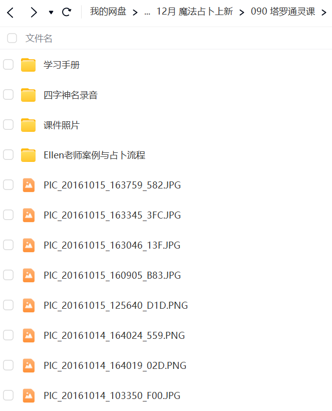This screenshot has height=411, width=332.
Task: Navigate to 我的网盘 breadcrumb
Action: [108, 12]
